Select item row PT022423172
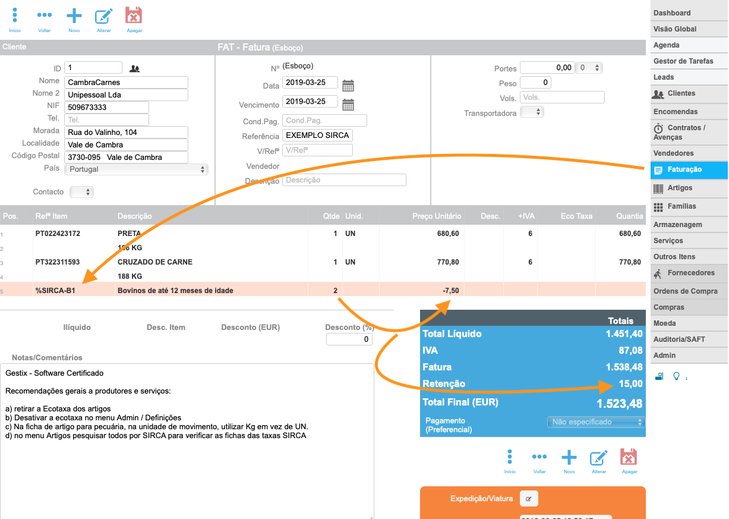This screenshot has height=519, width=729. tap(323, 234)
